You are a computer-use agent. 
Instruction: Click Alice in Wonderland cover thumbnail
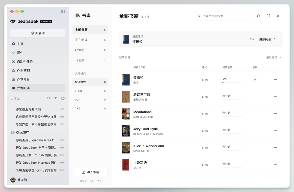click(x=126, y=148)
